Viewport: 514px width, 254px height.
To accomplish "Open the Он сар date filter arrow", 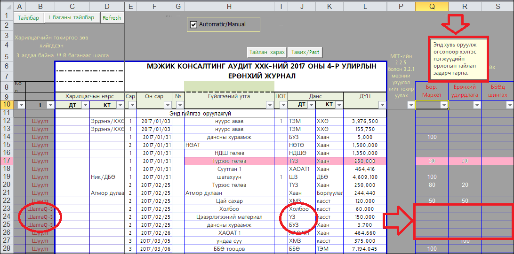I will pos(167,105).
